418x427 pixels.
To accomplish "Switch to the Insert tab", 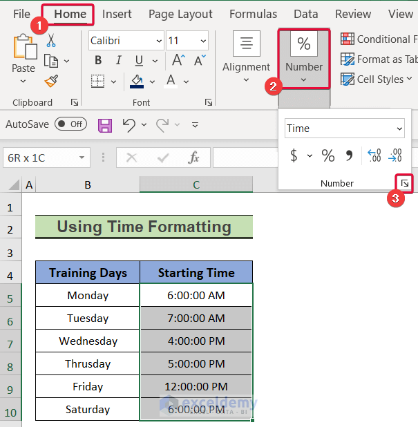I will 117,14.
